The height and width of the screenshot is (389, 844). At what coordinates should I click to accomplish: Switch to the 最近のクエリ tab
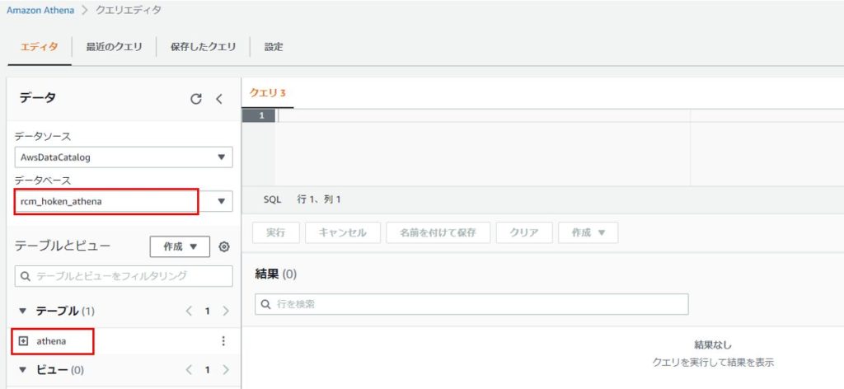[114, 47]
